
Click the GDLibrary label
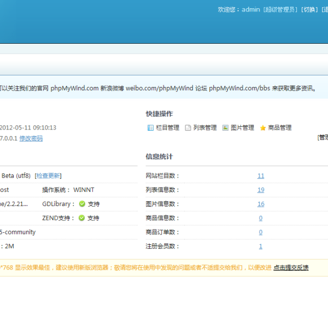(x=58, y=204)
